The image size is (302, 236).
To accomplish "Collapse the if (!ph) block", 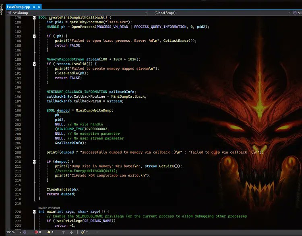I will [34, 36].
